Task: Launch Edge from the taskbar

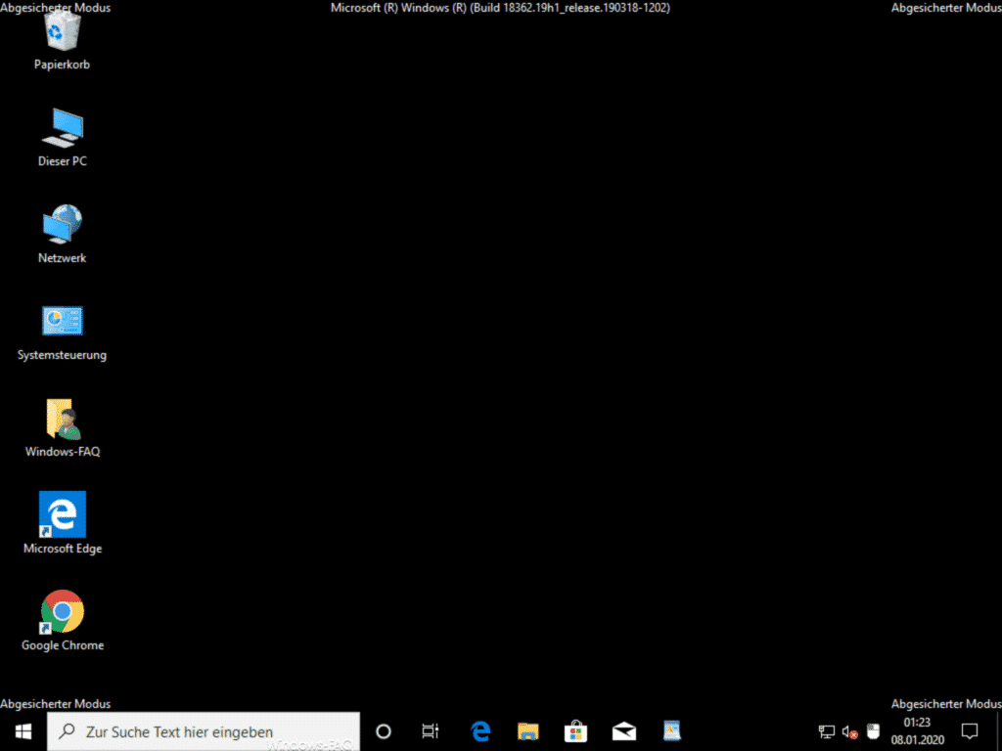Action: tap(480, 731)
